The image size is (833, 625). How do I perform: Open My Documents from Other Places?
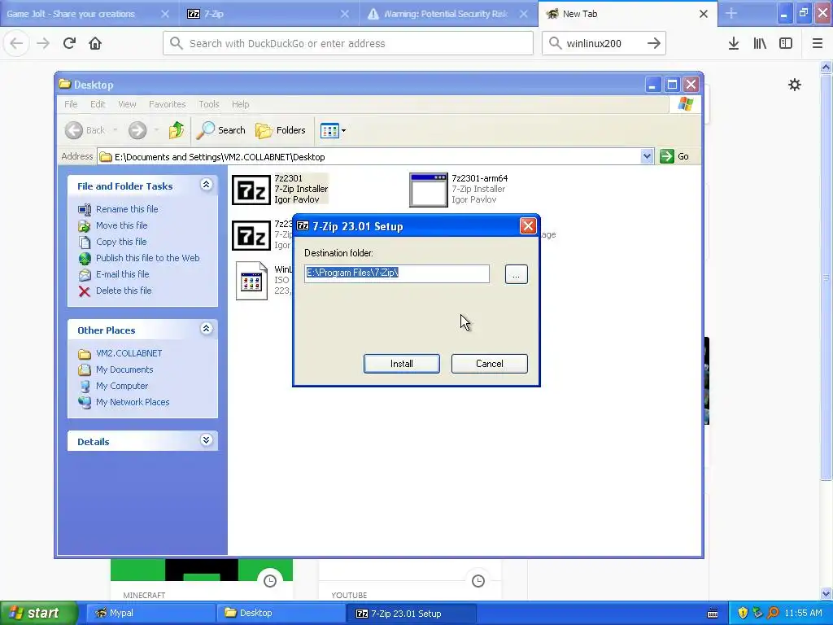tap(124, 369)
